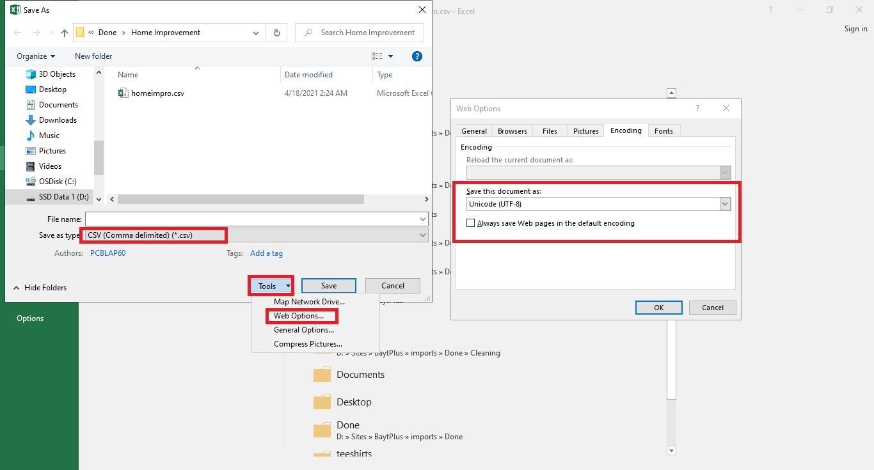Open Save this document as encoding dropdown

coord(725,204)
